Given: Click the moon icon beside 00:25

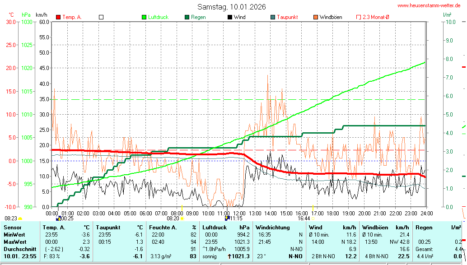Looking at the screenshot, I should 58,218.
